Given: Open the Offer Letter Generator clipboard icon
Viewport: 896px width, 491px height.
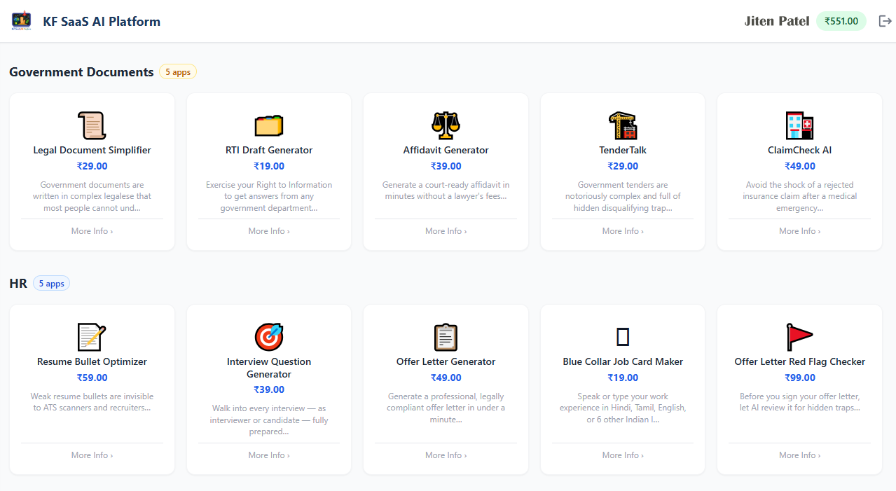Looking at the screenshot, I should pos(446,336).
